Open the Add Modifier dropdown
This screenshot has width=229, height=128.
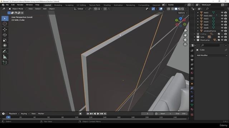click(211, 55)
